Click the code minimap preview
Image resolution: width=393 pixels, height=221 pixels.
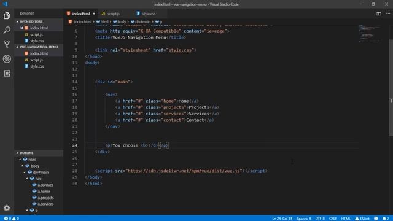370,33
